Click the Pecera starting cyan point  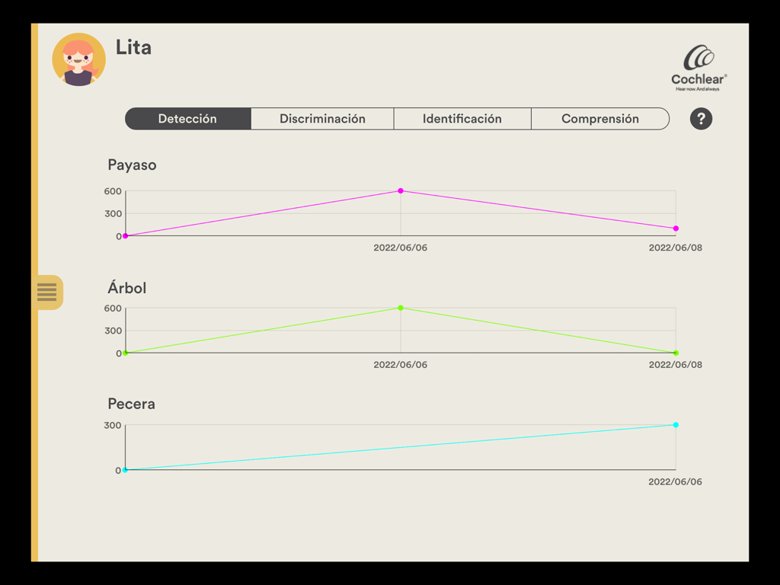click(126, 470)
